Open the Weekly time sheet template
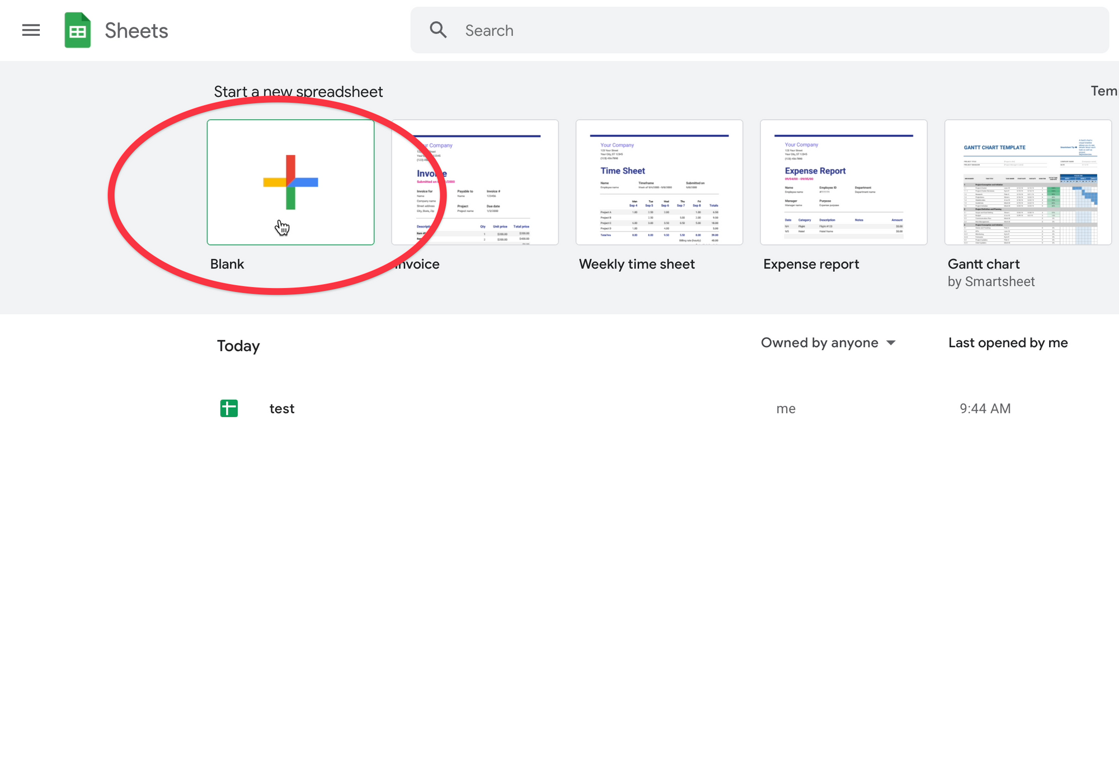This screenshot has height=774, width=1119. pyautogui.click(x=659, y=182)
